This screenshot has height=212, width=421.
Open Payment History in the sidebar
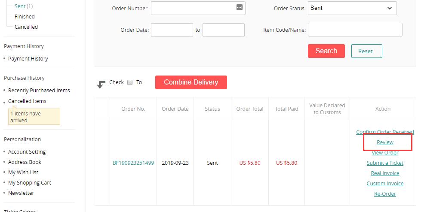(28, 59)
